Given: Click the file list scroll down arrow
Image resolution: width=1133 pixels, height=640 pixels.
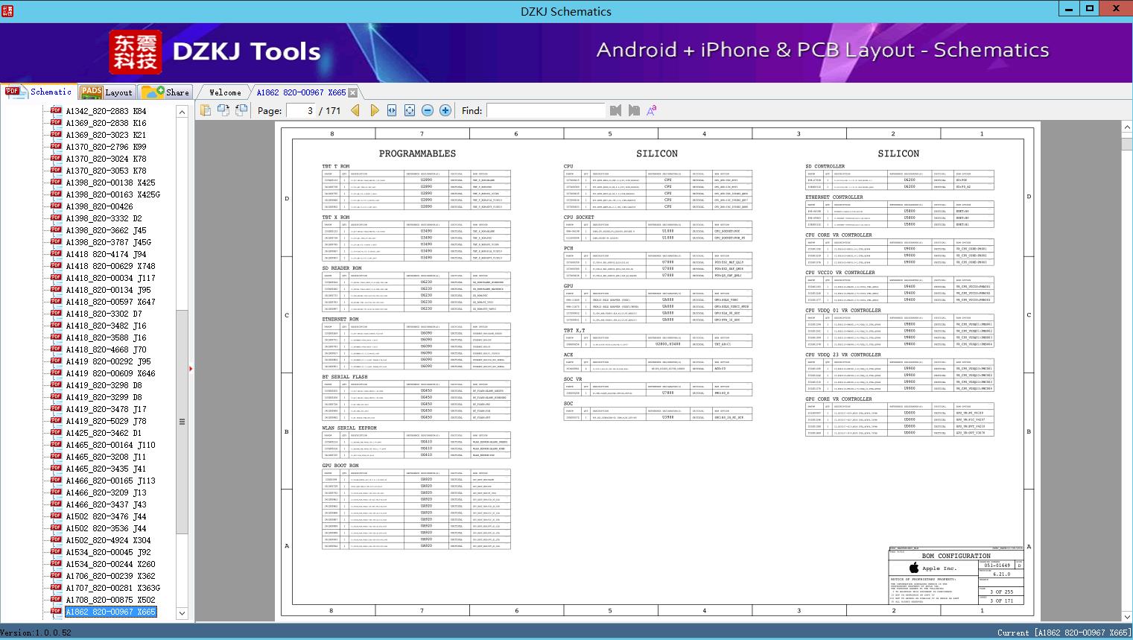Looking at the screenshot, I should coord(182,613).
